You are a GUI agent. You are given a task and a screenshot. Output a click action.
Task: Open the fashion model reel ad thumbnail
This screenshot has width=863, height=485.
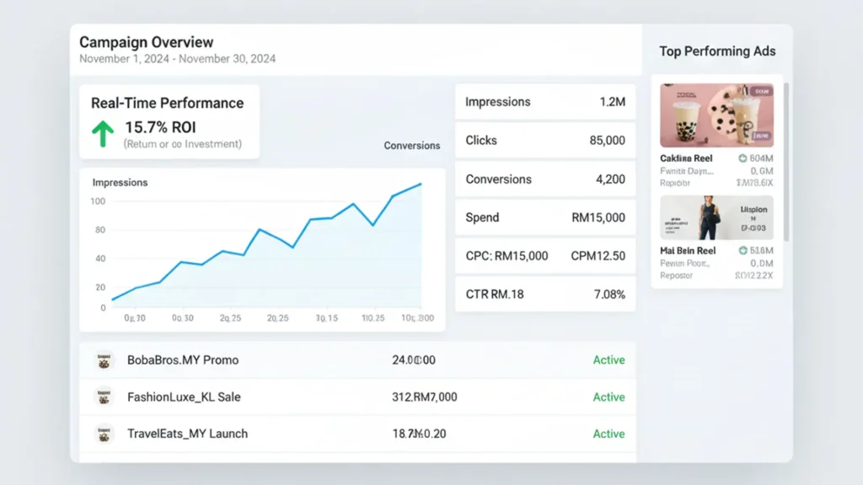point(716,218)
